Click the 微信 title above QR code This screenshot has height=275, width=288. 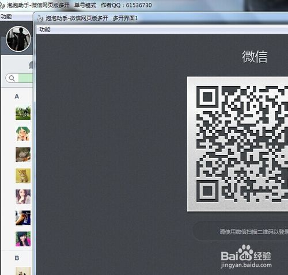255,56
